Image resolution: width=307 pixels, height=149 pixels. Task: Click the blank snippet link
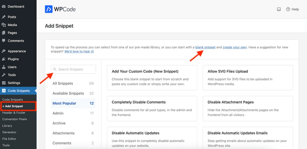click(205, 47)
